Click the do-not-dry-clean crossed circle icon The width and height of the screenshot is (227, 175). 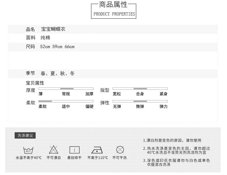point(120,150)
